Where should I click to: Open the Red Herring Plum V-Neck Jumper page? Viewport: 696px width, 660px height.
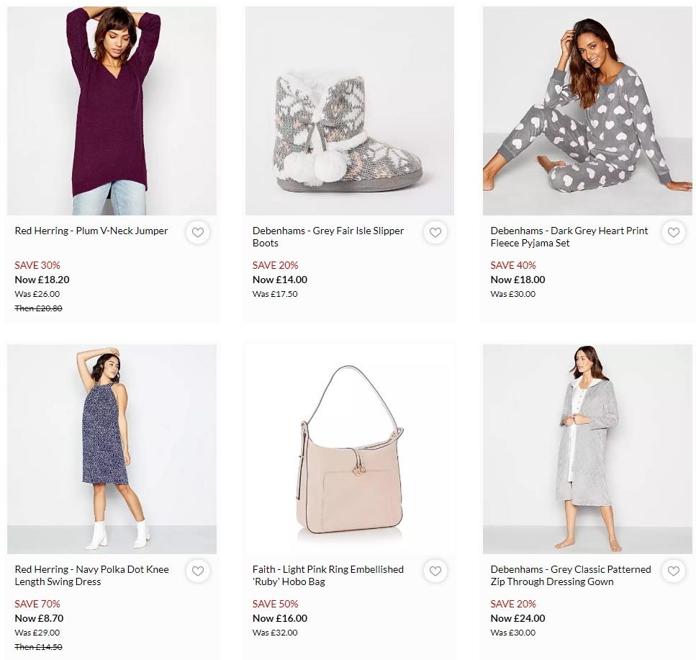pos(91,231)
